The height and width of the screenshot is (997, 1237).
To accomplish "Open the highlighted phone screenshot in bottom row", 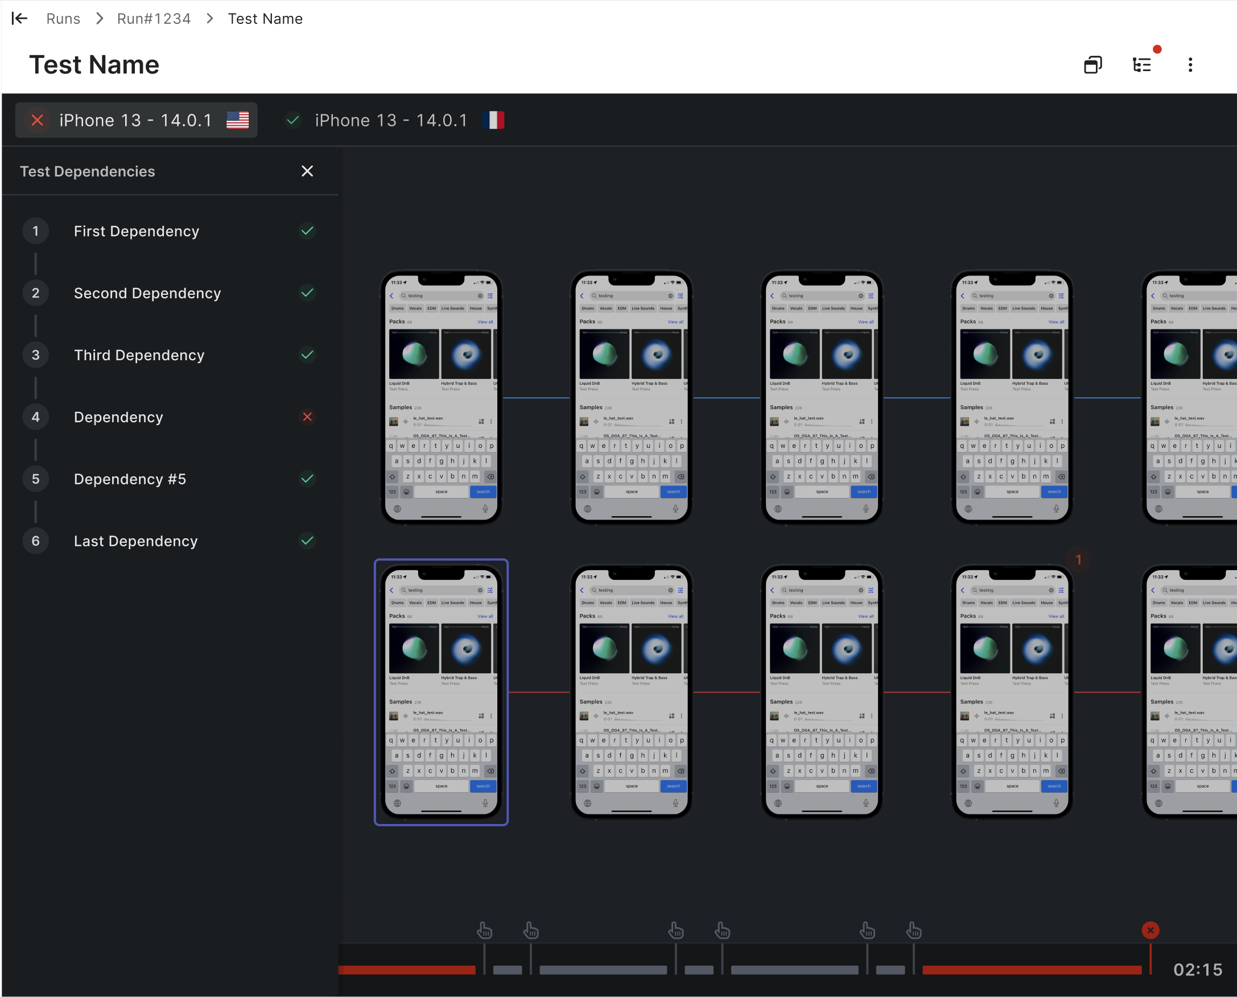I will (x=441, y=692).
